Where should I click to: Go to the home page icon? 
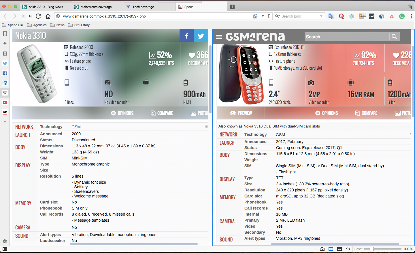click(x=48, y=16)
